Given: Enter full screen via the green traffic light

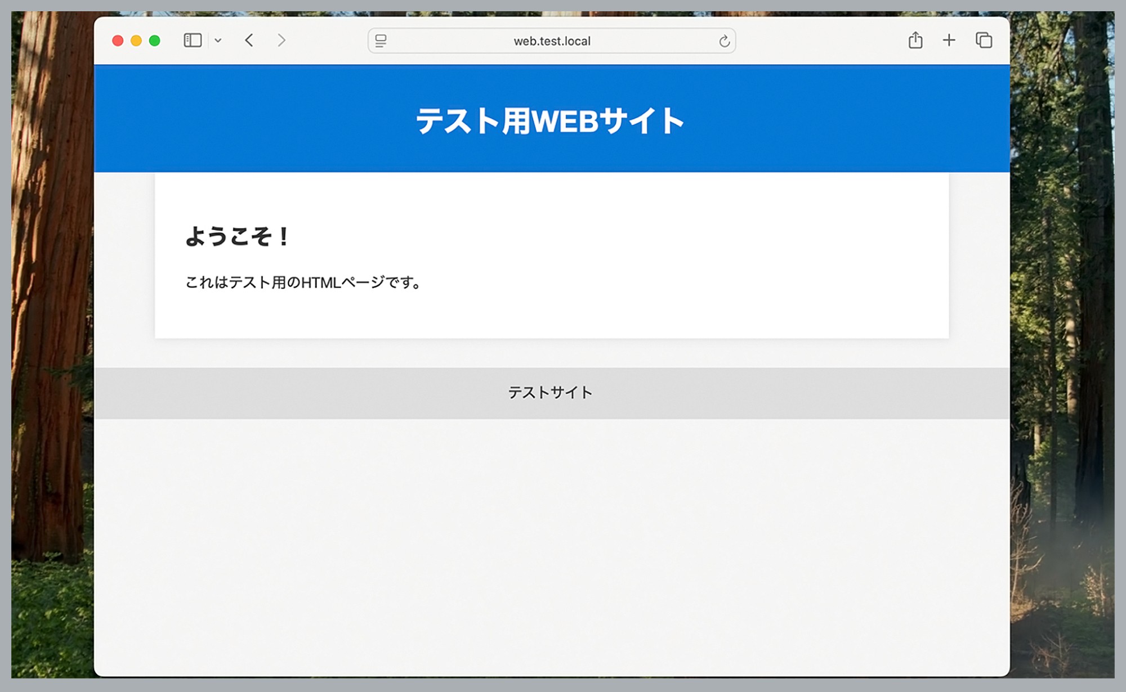Looking at the screenshot, I should [154, 40].
